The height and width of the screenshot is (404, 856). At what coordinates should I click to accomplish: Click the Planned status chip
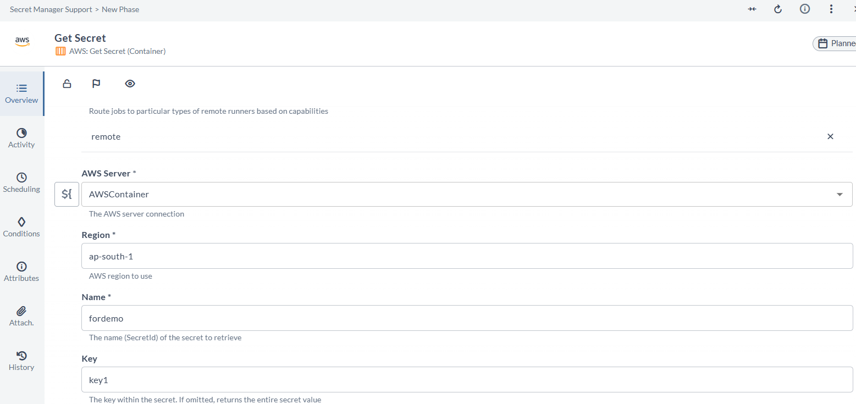[836, 43]
